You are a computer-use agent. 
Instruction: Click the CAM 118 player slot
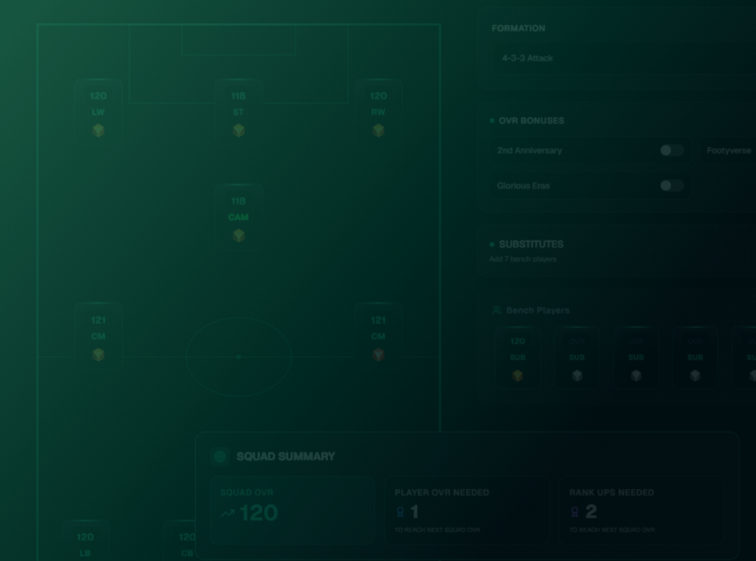point(238,217)
